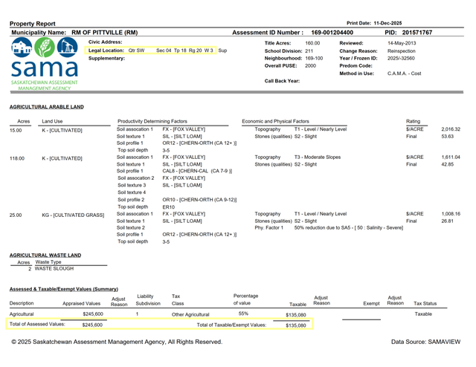Screen dimensions: 476x367
Task: Click the Land Use column header
Action: (52, 120)
